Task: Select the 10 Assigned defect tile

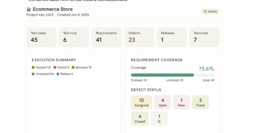Action: pos(141,102)
